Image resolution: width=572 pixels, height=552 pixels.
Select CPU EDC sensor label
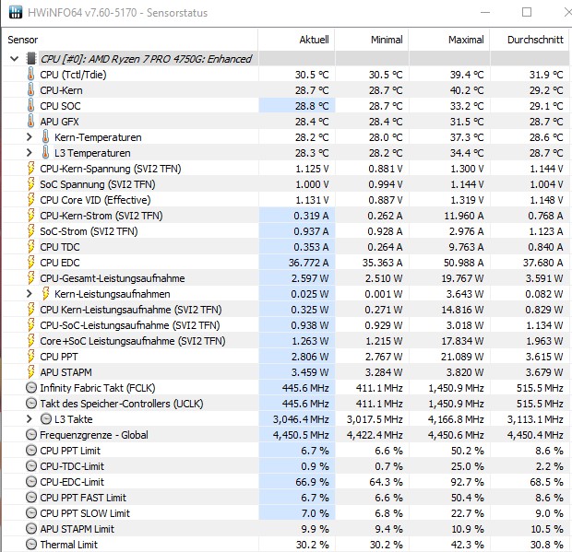[x=59, y=263]
